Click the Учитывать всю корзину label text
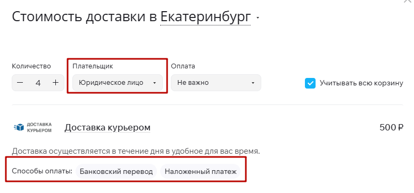This screenshot has width=414, height=193. 361,83
